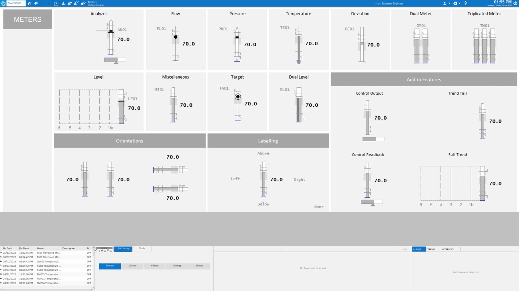Go to the Home screen

[x=29, y=3]
